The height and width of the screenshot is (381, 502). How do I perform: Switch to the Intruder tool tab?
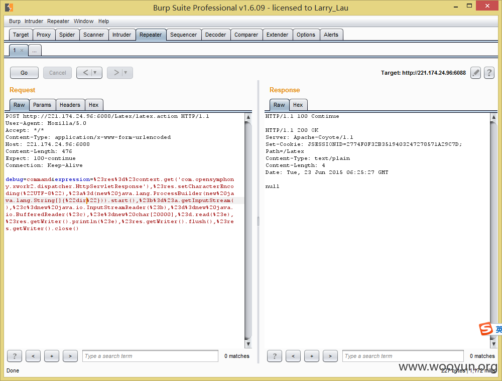click(121, 35)
